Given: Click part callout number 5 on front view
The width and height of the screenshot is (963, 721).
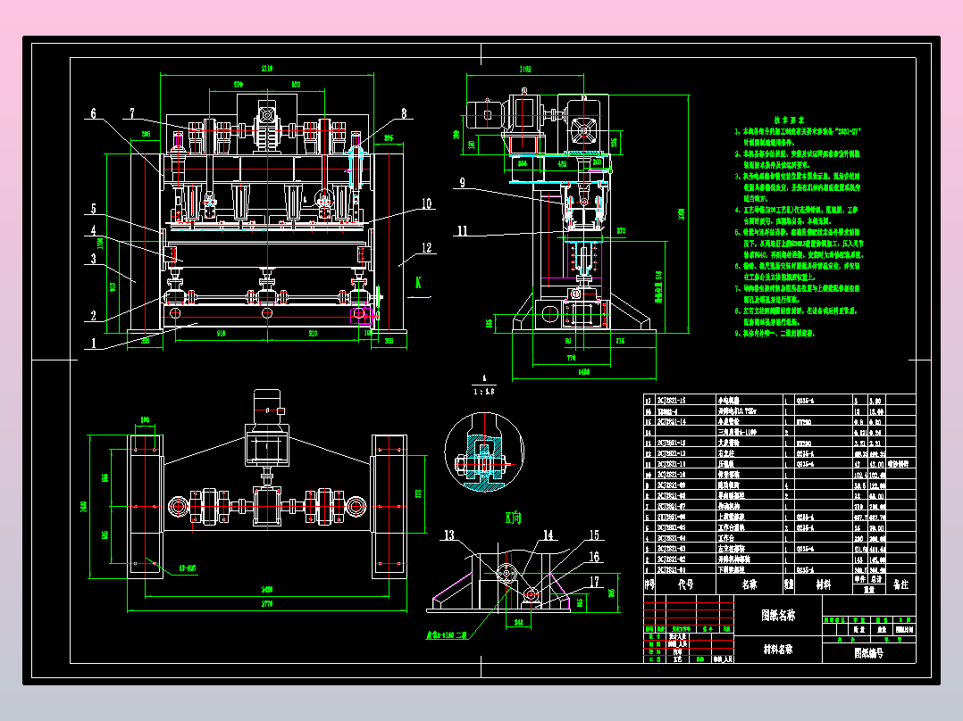Looking at the screenshot, I should (93, 209).
